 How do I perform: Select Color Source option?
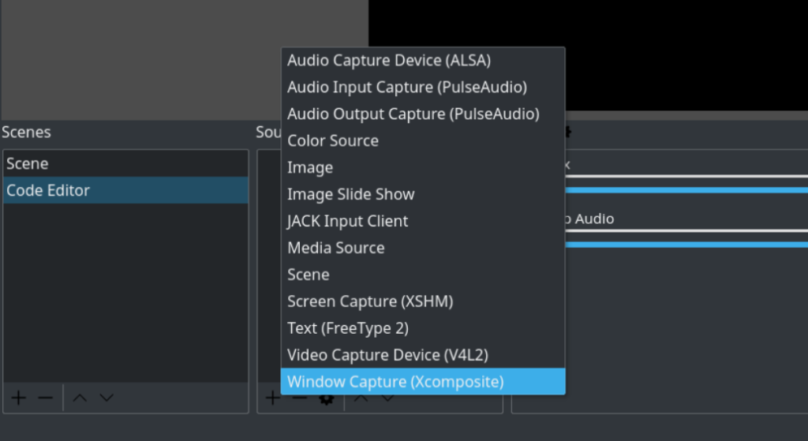click(423, 140)
